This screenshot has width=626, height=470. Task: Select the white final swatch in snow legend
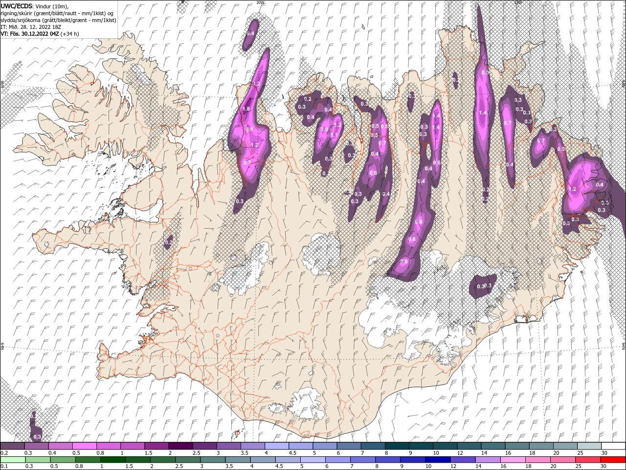point(613,446)
